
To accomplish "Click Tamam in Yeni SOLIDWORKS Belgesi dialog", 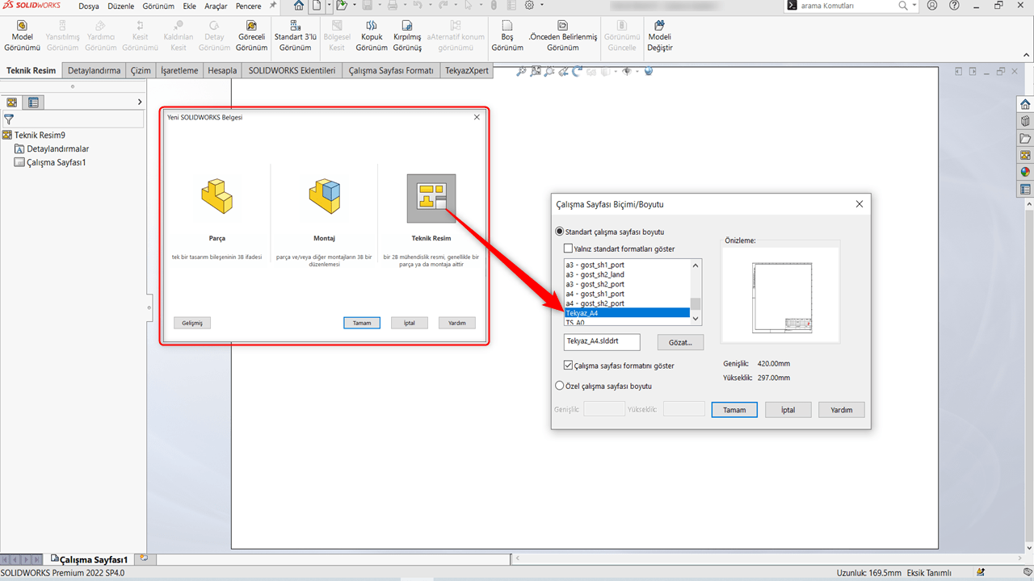I will pyautogui.click(x=362, y=323).
